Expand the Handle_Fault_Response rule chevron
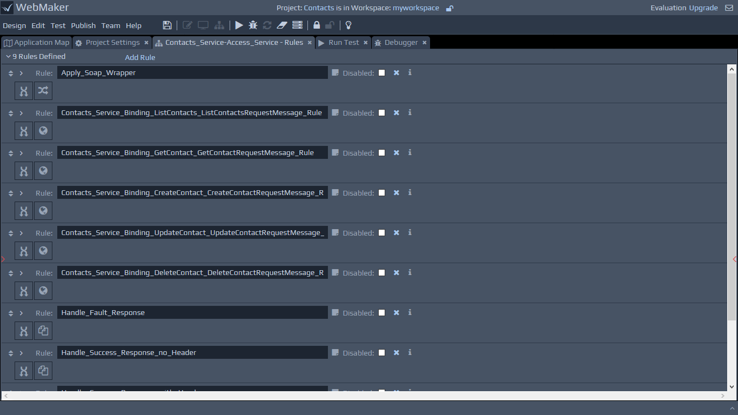The image size is (738, 415). [22, 313]
